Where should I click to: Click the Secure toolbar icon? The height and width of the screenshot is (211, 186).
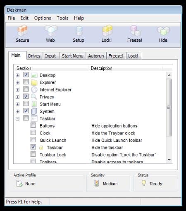click(x=22, y=31)
